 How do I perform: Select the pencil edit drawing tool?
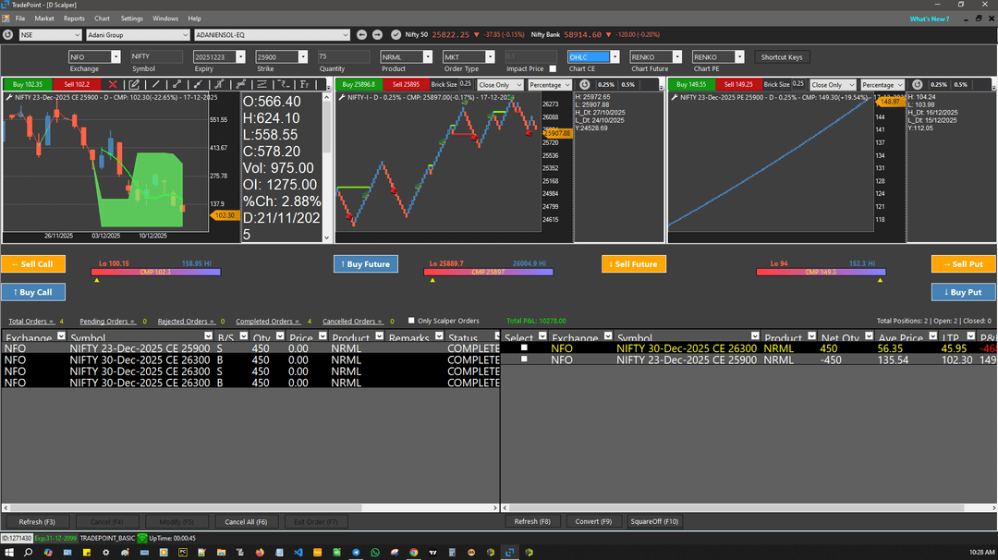pos(135,84)
